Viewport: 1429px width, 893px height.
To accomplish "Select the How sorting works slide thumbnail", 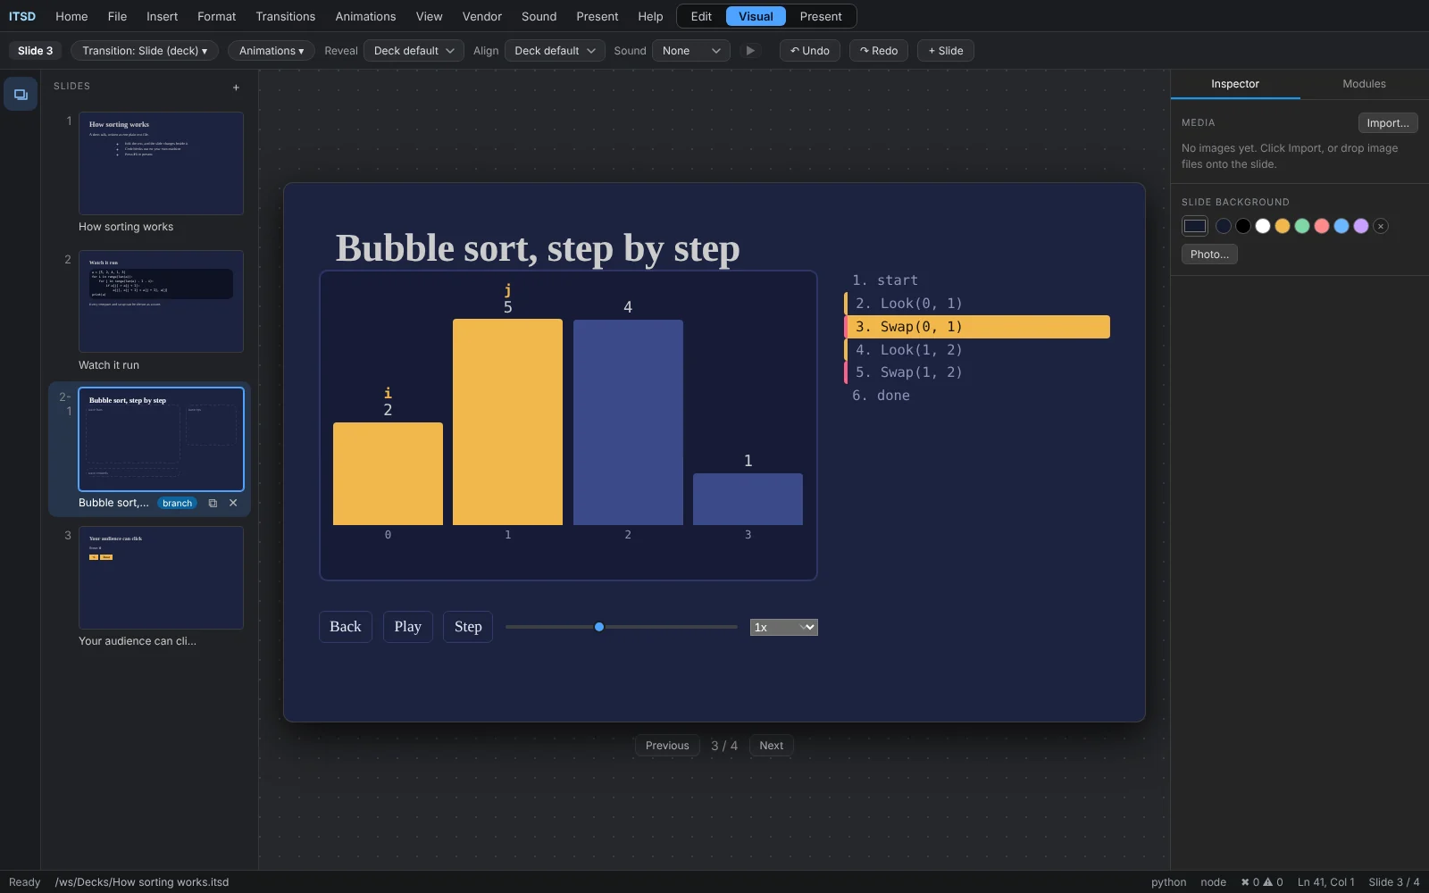I will [161, 163].
